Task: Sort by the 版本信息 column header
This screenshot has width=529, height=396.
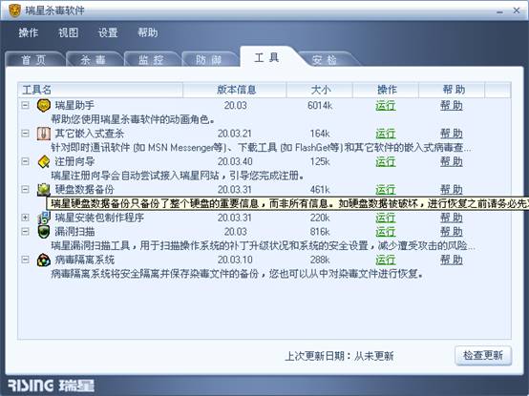Action: pyautogui.click(x=235, y=90)
